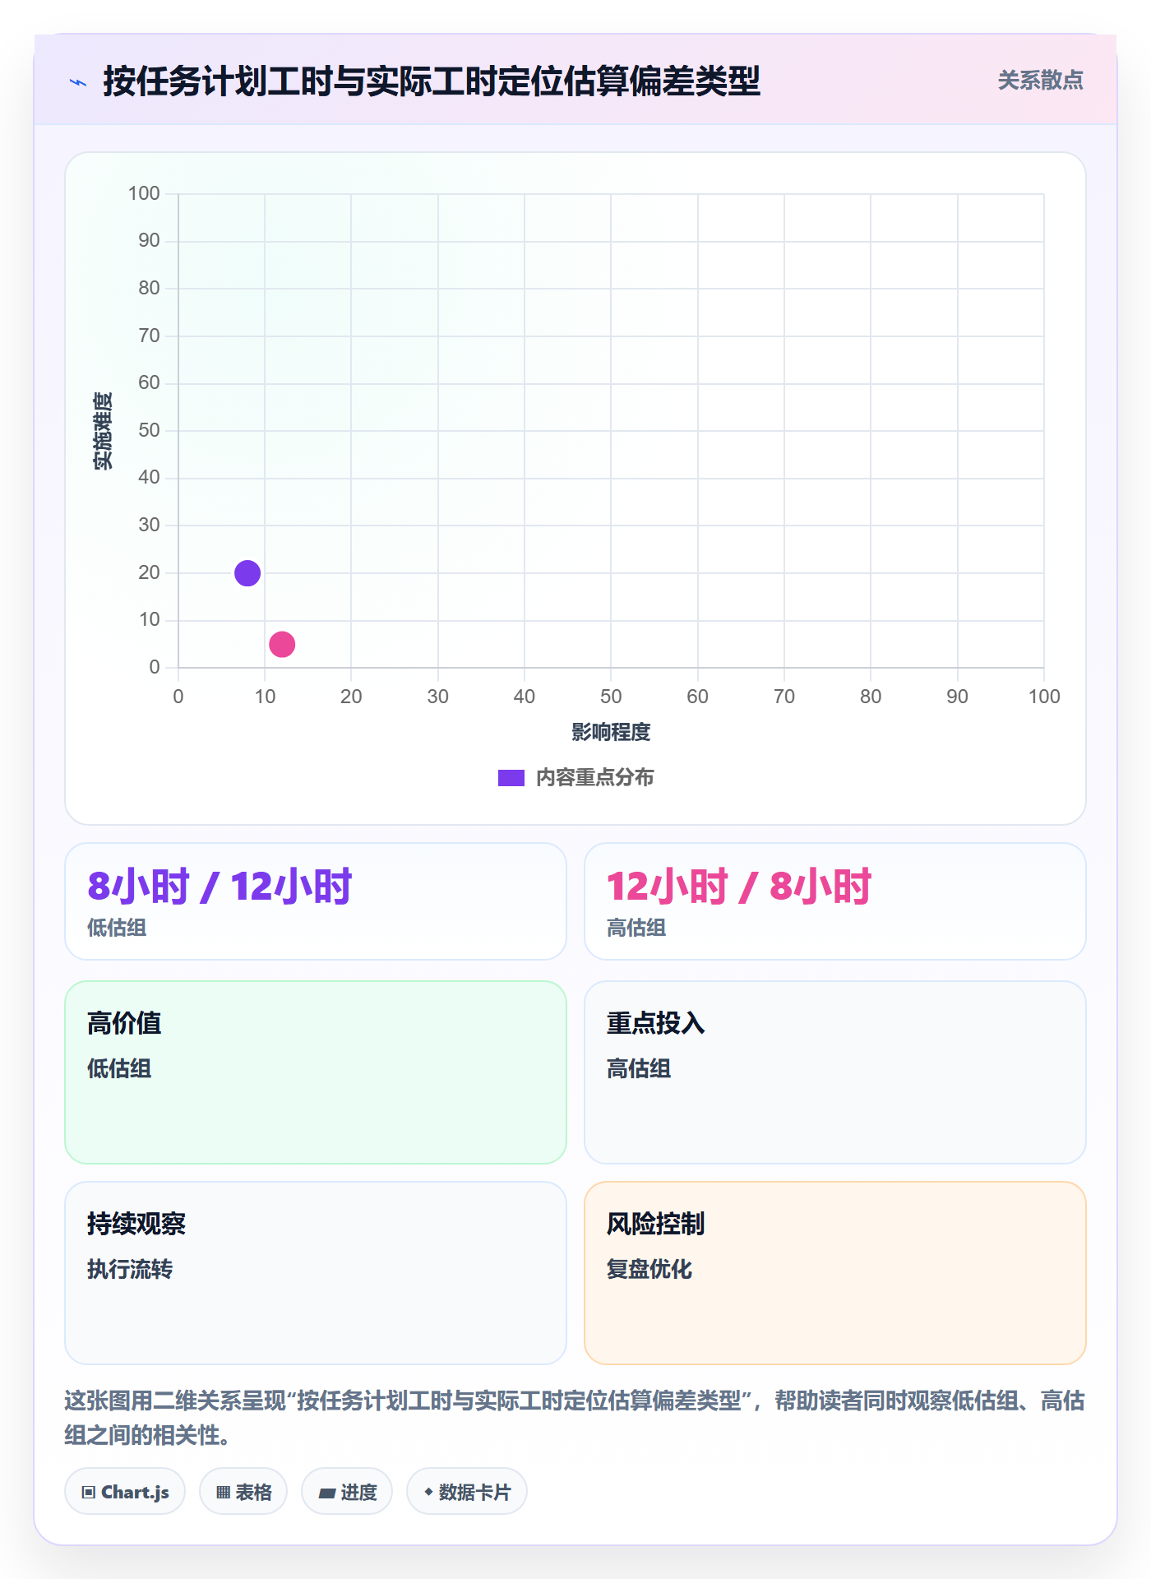The height and width of the screenshot is (1579, 1151).
Task: Click the chart title 按任务计划工时与实际工时定位估算偏差类型
Action: coord(432,81)
